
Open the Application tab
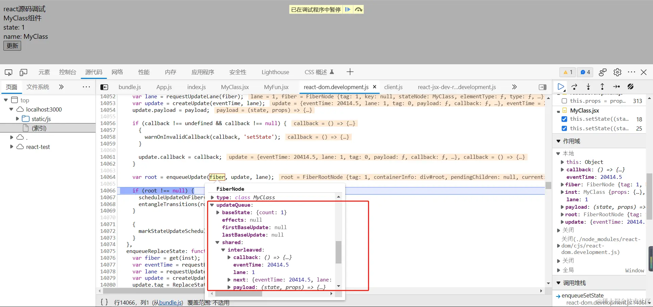tap(203, 72)
